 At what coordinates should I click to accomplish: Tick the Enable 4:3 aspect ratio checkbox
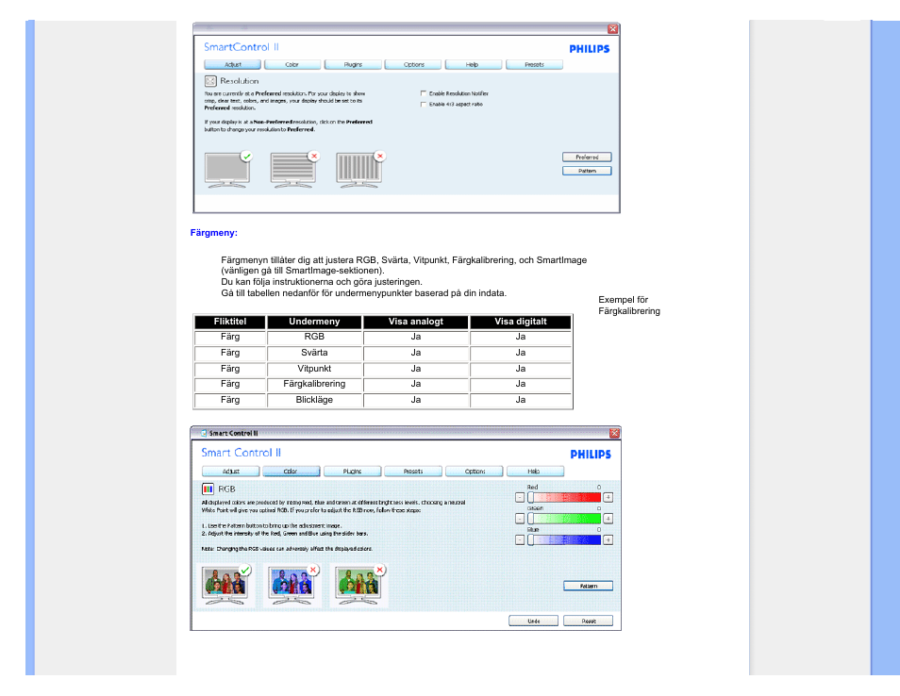click(x=424, y=105)
